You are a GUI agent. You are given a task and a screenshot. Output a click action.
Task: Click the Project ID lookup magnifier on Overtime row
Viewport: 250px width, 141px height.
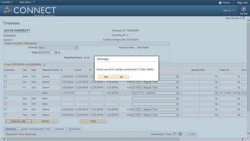tap(239, 93)
